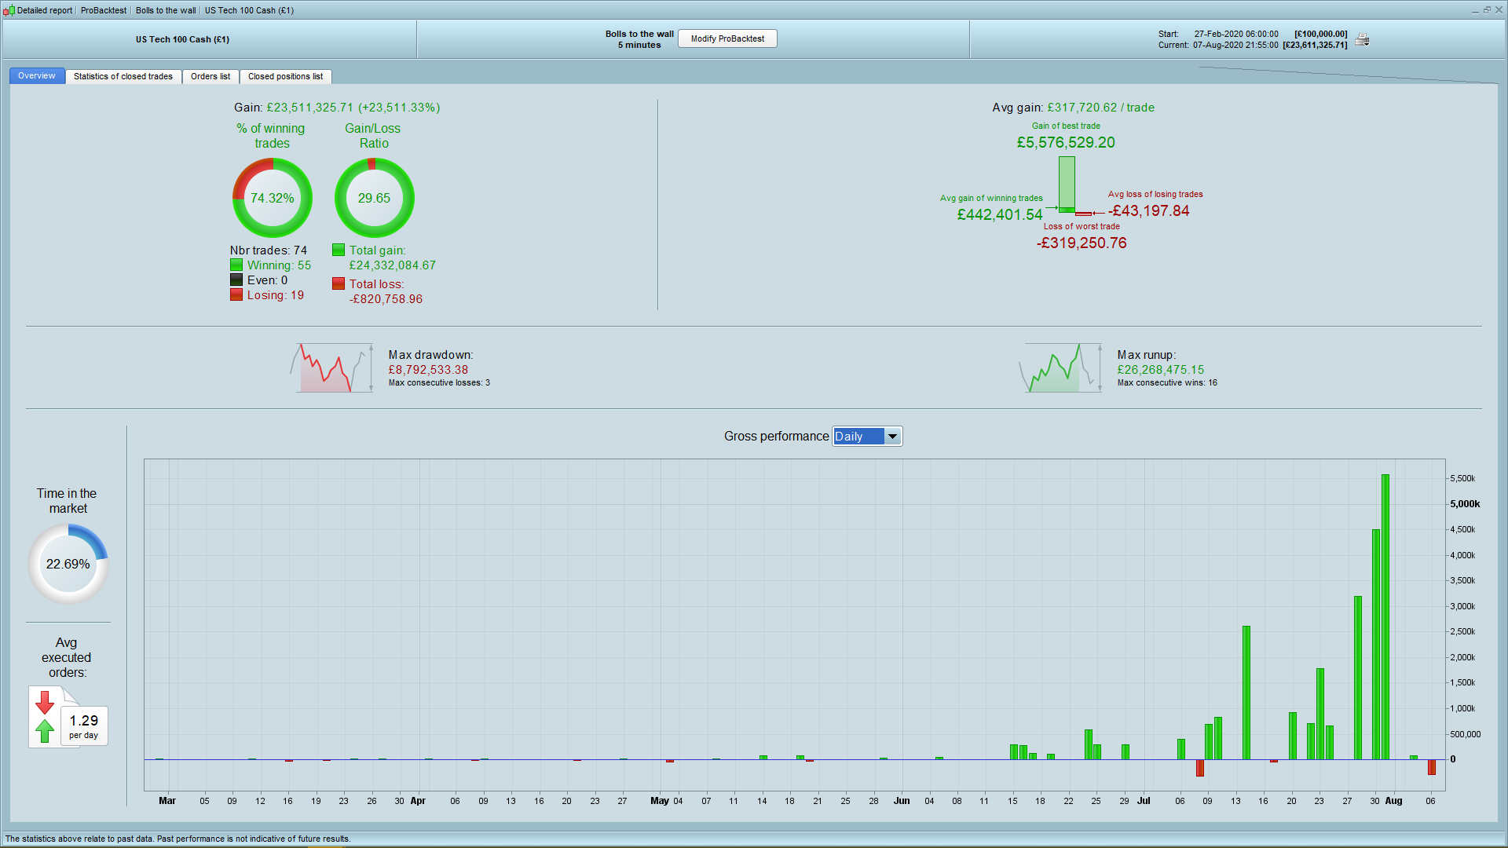
Task: Click the Gross performance dropdown arrow
Action: click(x=893, y=437)
